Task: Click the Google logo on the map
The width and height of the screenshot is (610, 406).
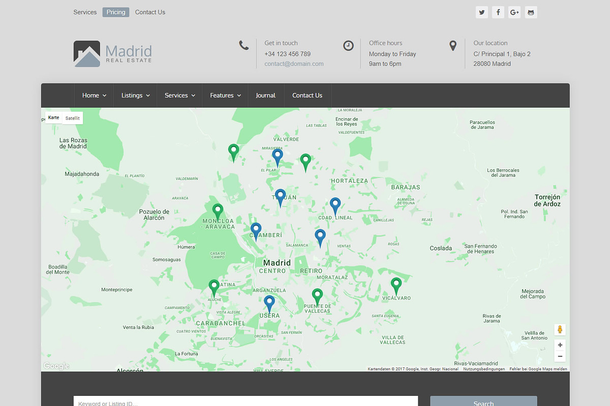Action: click(x=56, y=366)
